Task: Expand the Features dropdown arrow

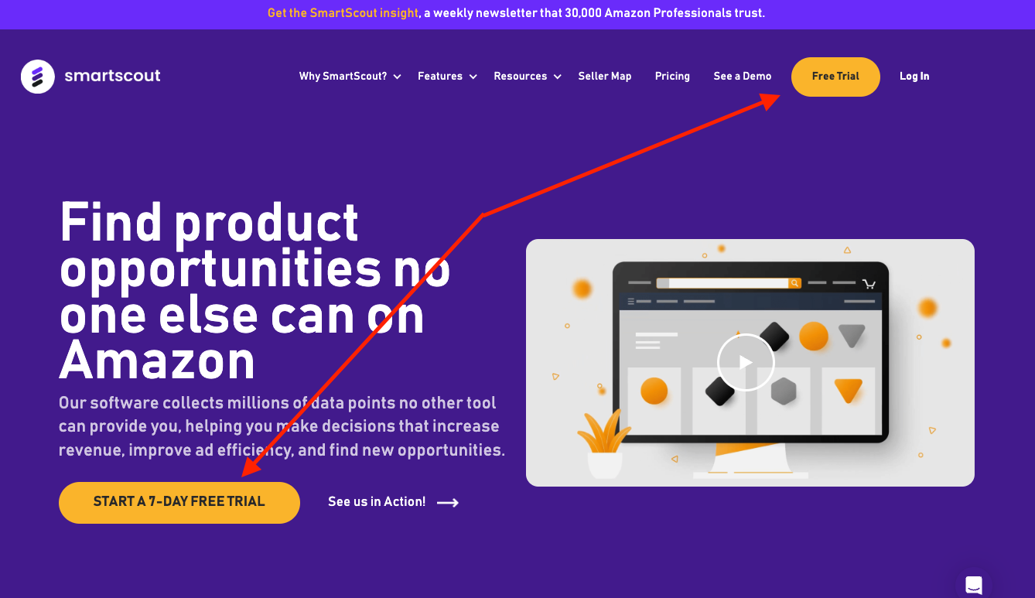Action: pos(473,77)
